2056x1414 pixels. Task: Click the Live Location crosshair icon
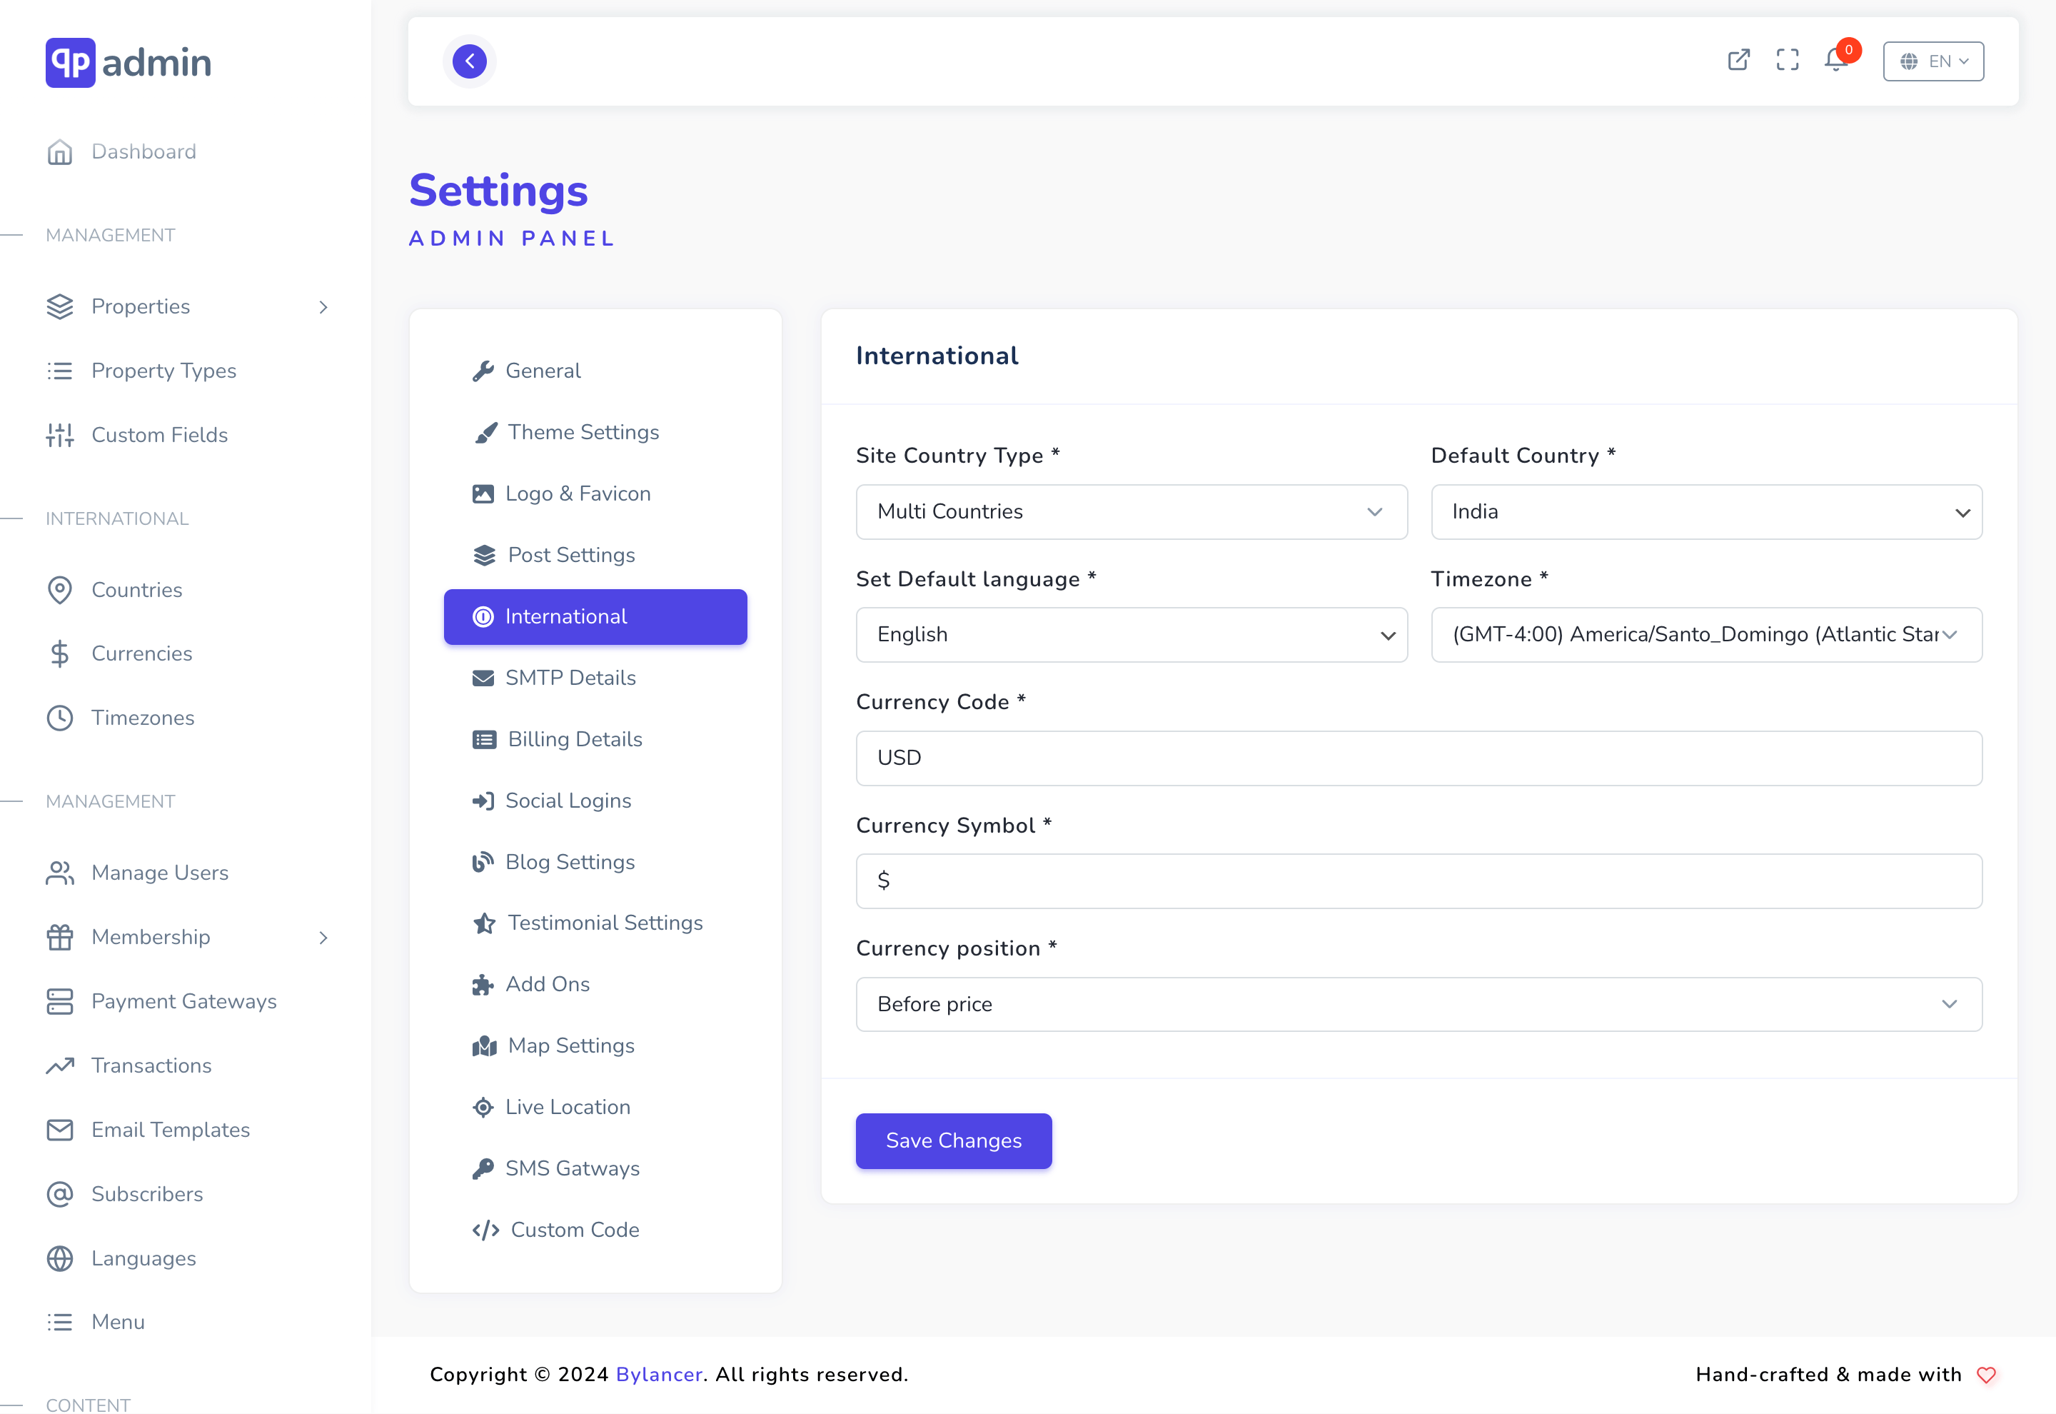pos(483,1108)
